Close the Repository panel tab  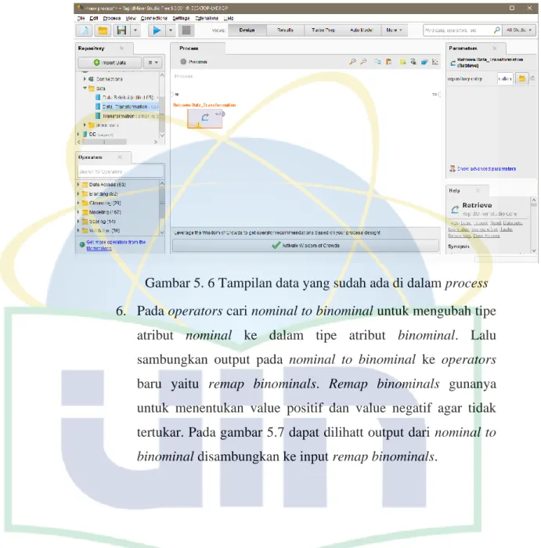coord(121,49)
